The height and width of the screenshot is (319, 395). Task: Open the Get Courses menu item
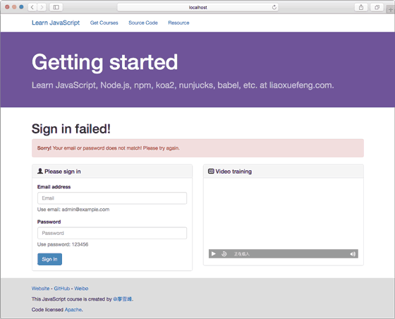(x=104, y=23)
